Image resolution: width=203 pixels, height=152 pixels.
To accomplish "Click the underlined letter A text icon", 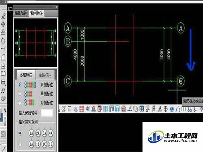I will 160,109.
